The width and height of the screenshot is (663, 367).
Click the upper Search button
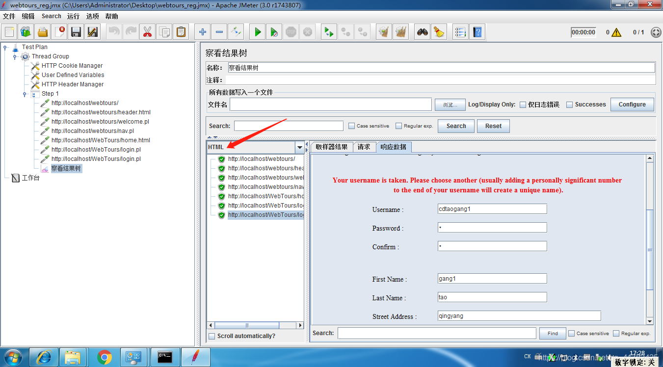[456, 126]
